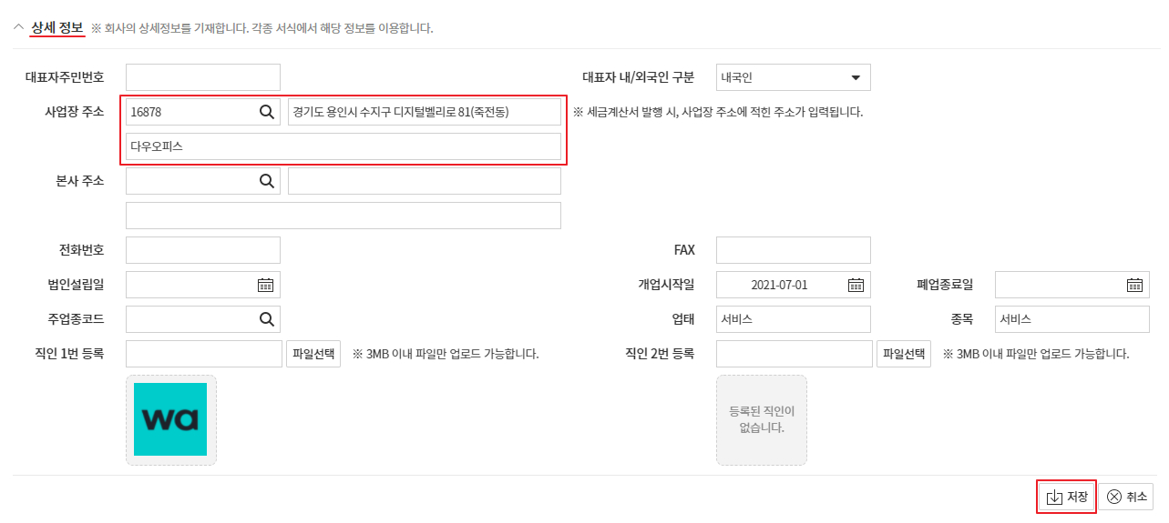
Task: Click the 업태 field containing 서비스
Action: pos(793,319)
